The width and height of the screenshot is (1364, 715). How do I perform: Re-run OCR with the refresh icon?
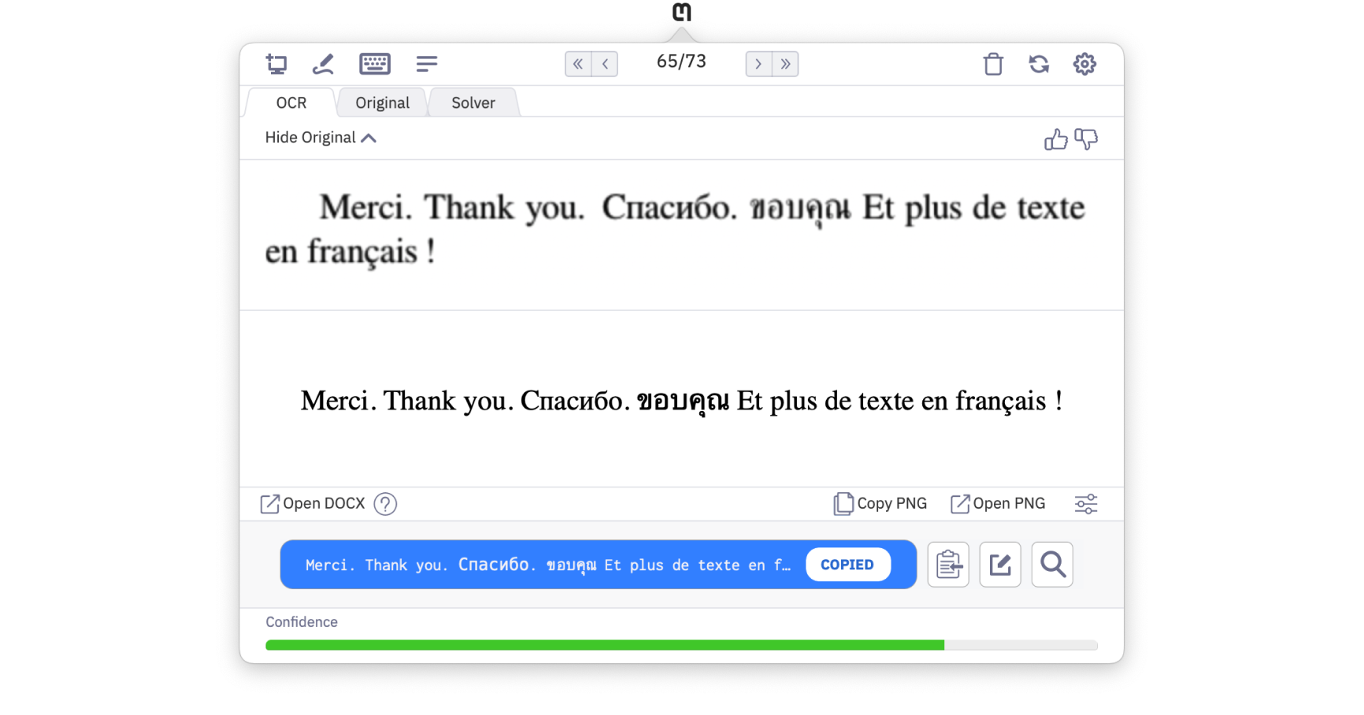pyautogui.click(x=1039, y=64)
